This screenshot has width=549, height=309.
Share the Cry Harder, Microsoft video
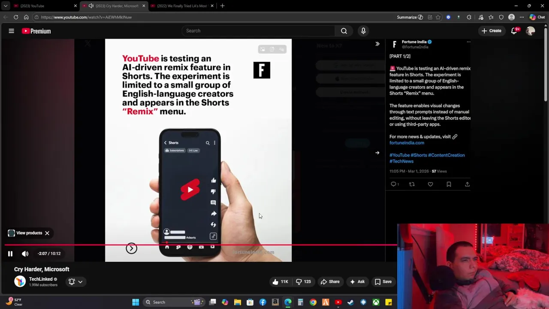click(x=330, y=282)
